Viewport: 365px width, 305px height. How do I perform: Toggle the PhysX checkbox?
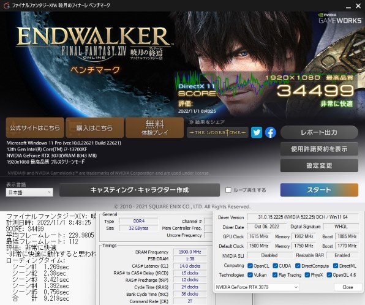pos(307,275)
